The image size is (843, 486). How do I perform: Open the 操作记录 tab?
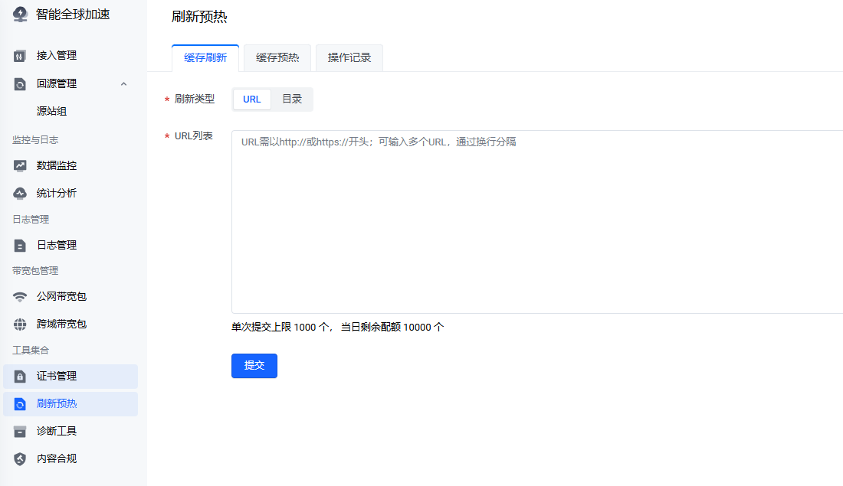[349, 58]
